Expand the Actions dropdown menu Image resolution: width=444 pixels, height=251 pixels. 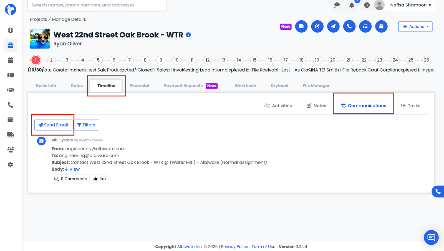click(415, 27)
